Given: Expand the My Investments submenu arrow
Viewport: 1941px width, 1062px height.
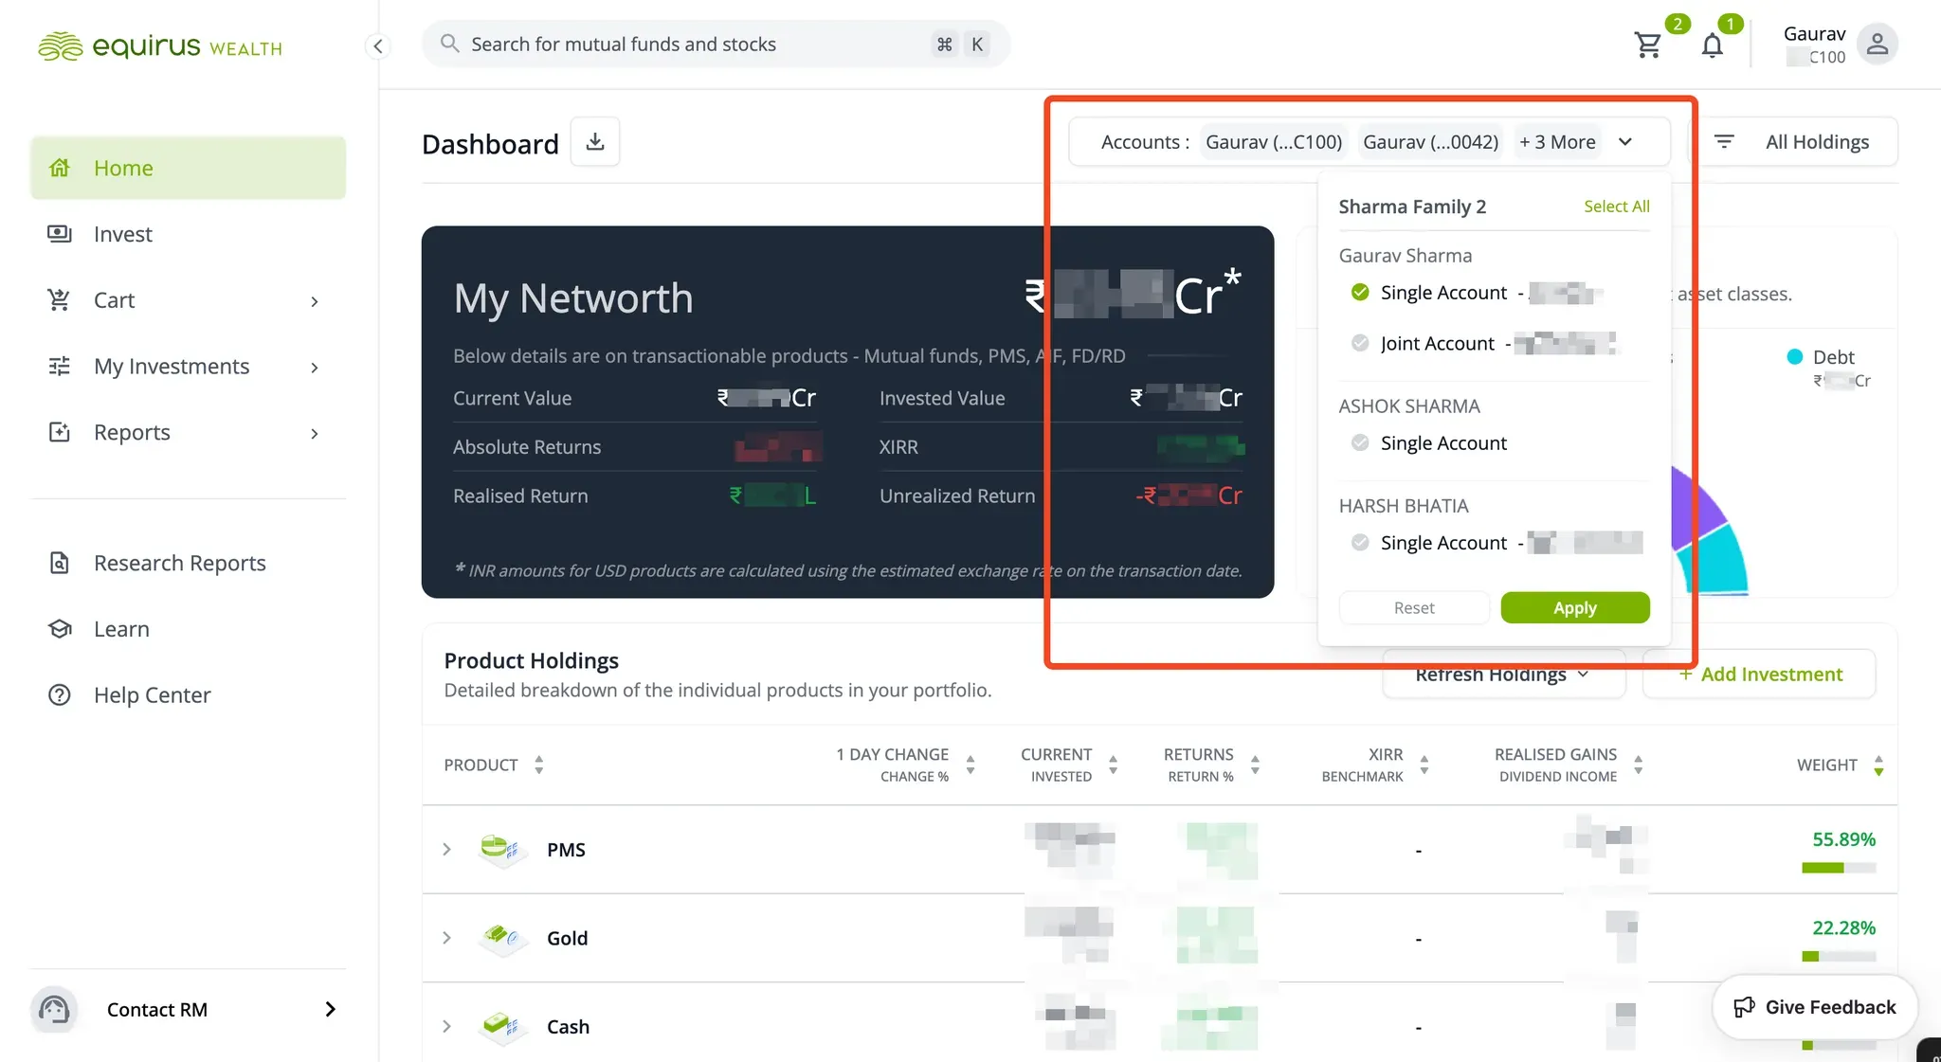Looking at the screenshot, I should [x=315, y=368].
